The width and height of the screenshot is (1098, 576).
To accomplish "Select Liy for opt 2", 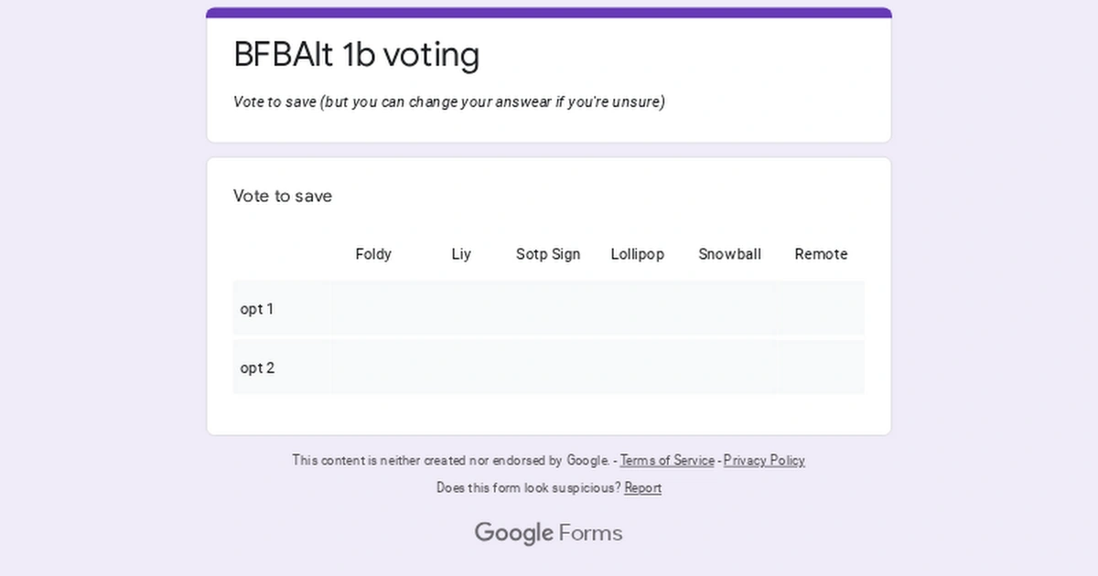I will [x=460, y=368].
